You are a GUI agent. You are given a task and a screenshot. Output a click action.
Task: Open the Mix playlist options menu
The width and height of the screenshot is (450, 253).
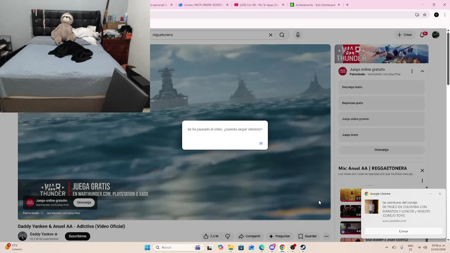[x=422, y=181]
